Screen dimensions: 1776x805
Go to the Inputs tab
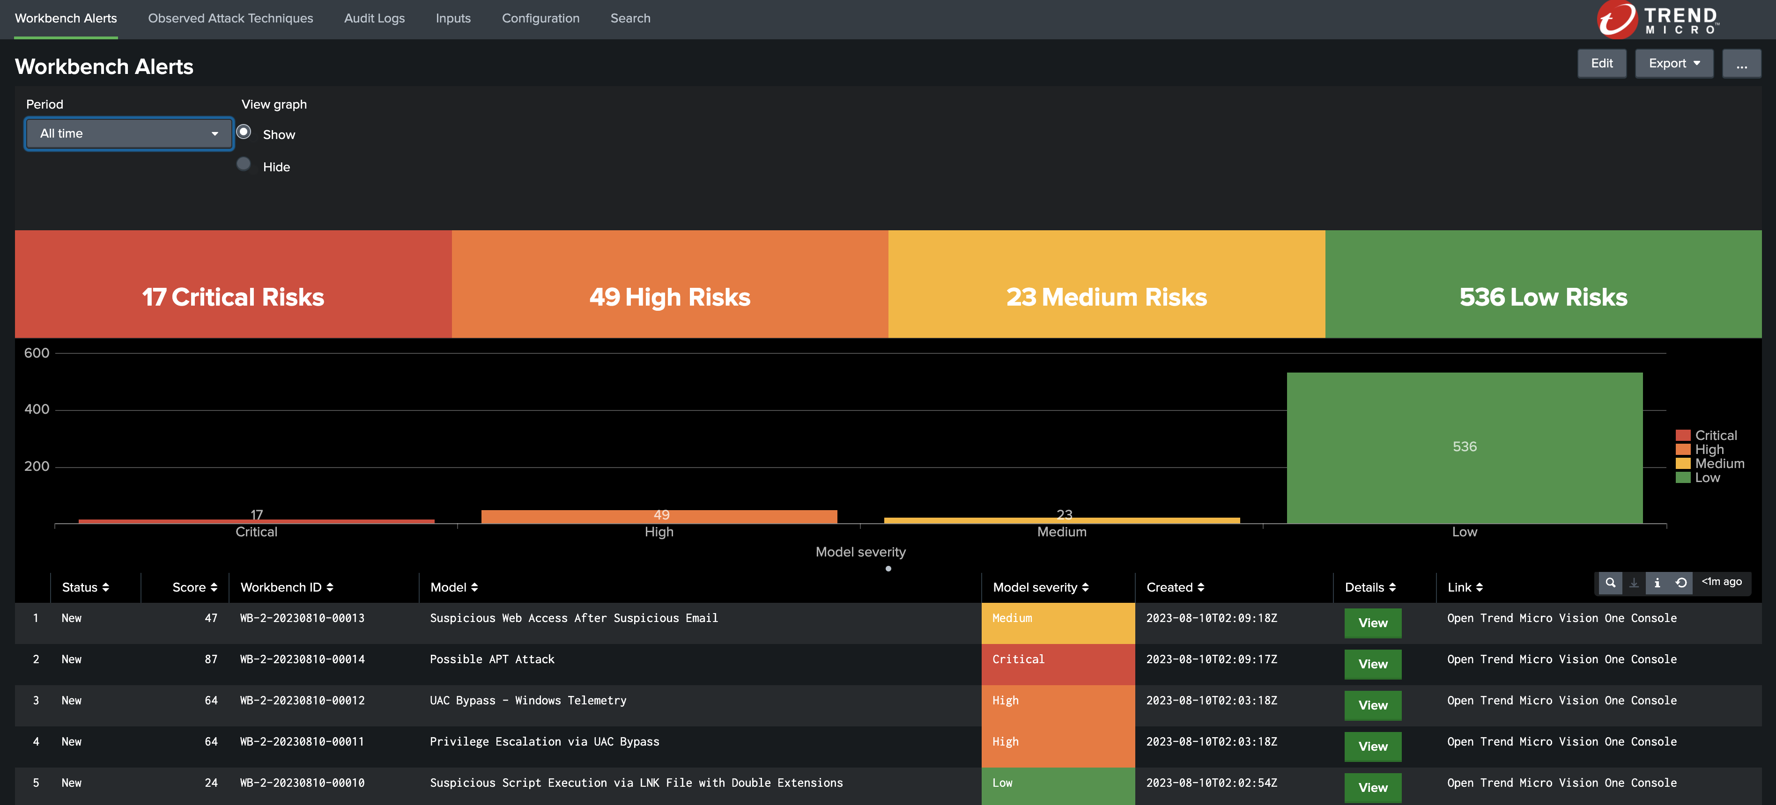click(453, 19)
